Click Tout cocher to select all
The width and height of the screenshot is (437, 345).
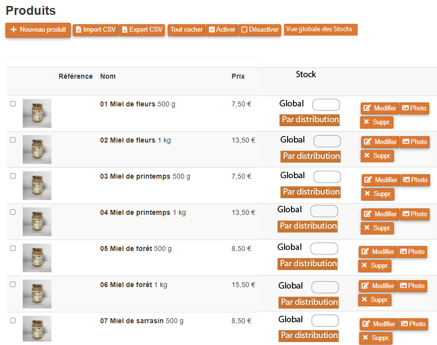click(187, 30)
